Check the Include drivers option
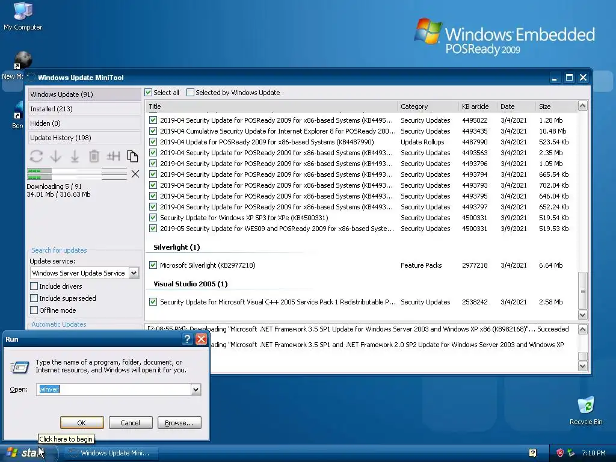 click(34, 286)
